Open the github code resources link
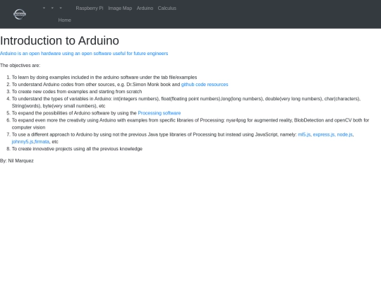The height and width of the screenshot is (286, 381). tap(205, 85)
